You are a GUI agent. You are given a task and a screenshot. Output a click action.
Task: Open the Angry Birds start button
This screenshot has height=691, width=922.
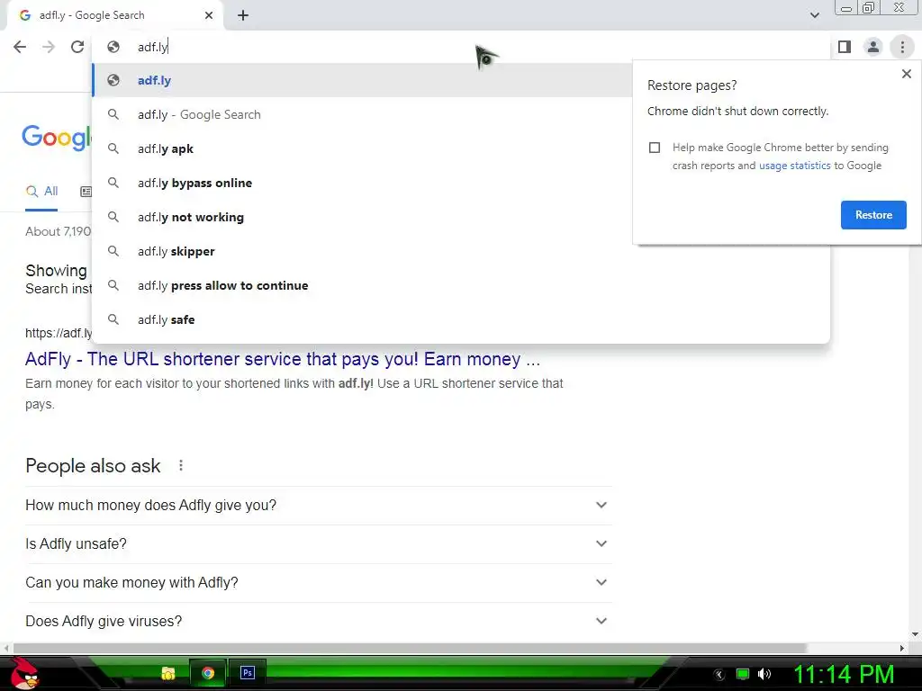23,673
